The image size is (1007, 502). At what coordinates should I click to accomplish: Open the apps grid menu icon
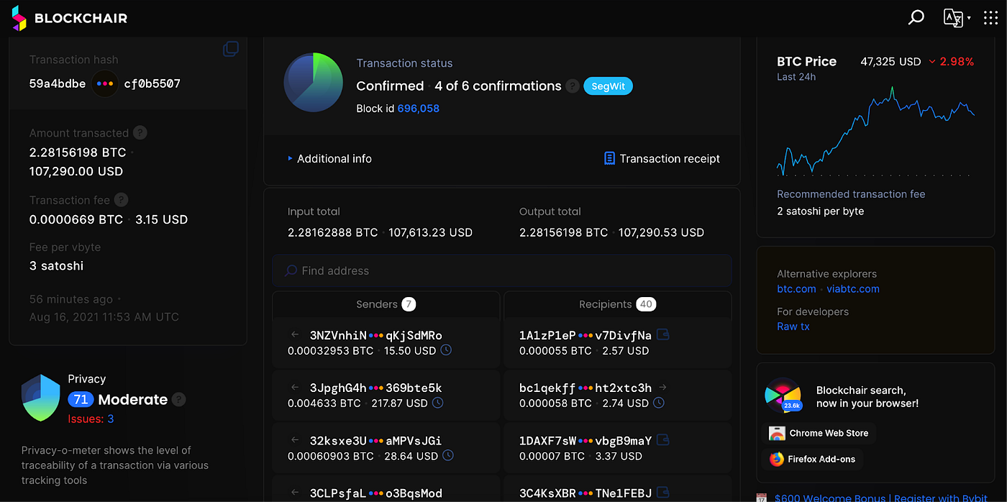[x=990, y=18]
